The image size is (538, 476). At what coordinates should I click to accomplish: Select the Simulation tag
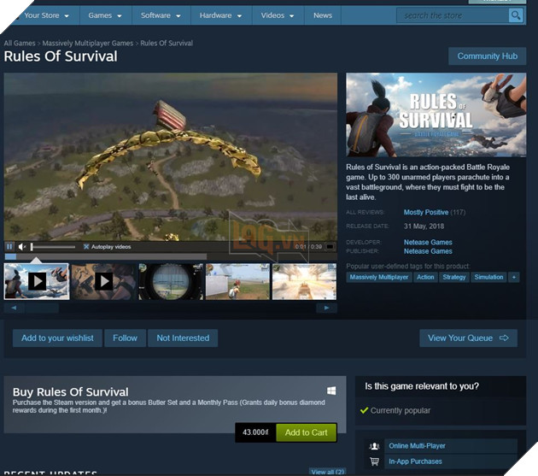click(488, 277)
